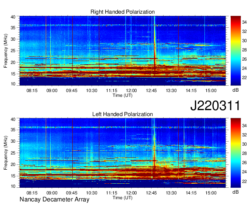
Task: Click the 08:15 tick on the upper time axis
Action: point(32,91)
